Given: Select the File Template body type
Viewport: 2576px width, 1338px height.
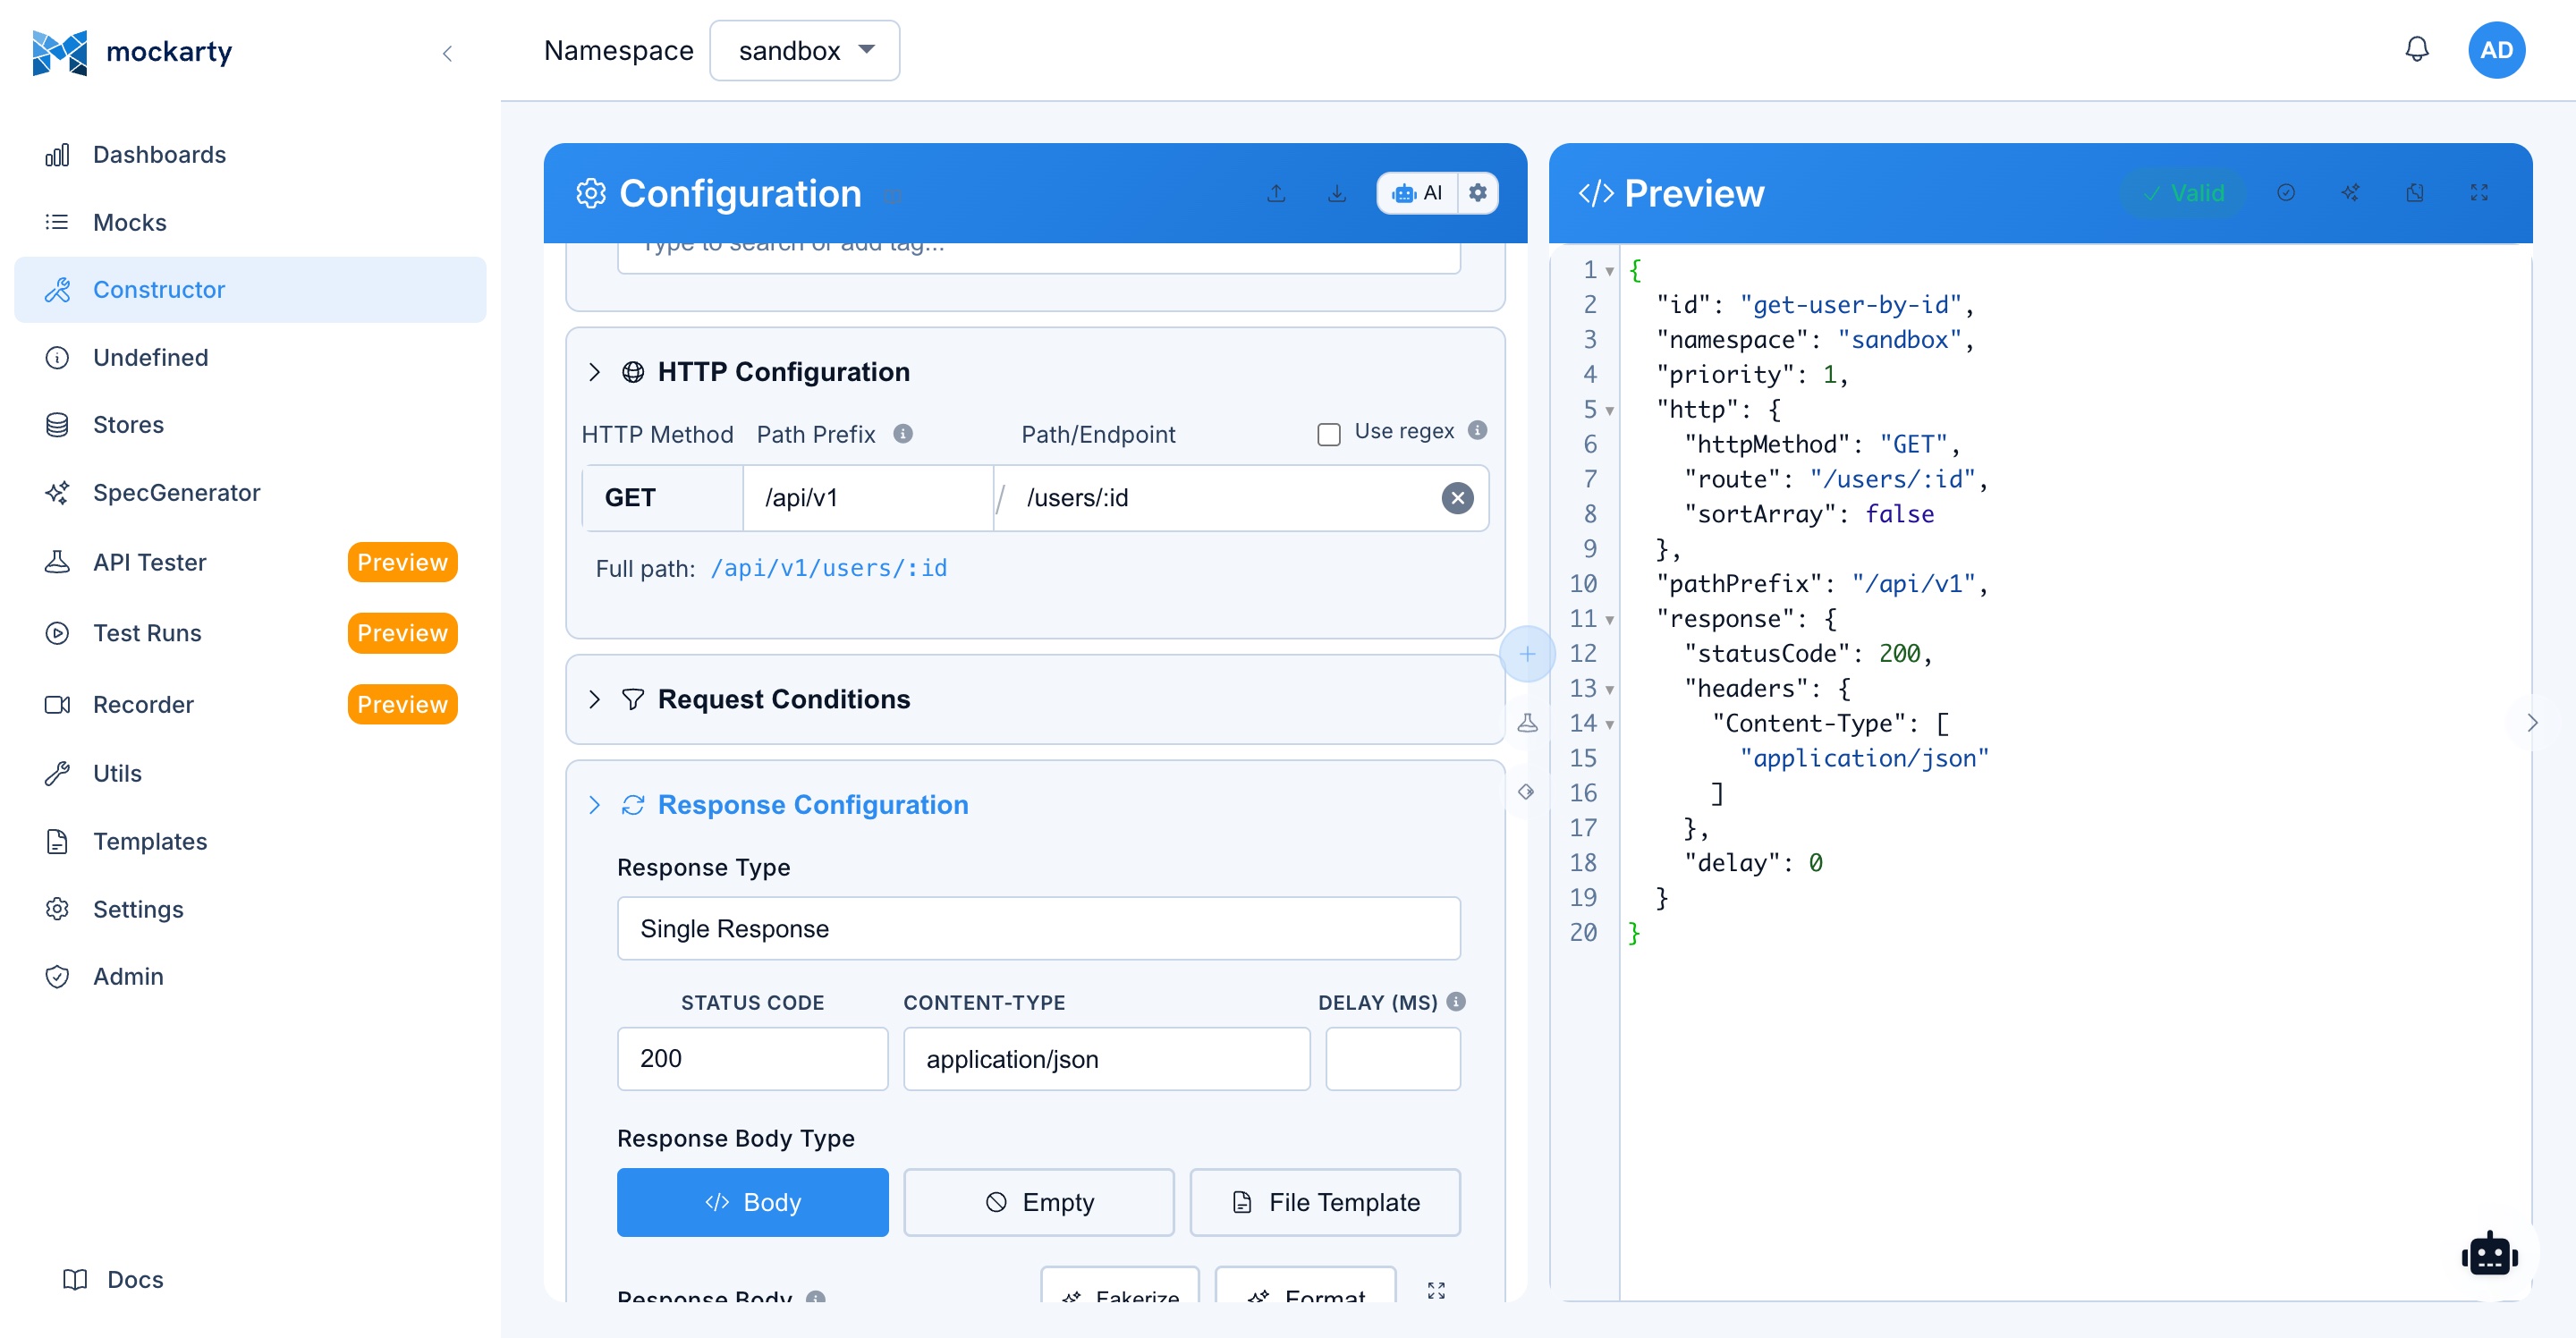Looking at the screenshot, I should [1325, 1202].
